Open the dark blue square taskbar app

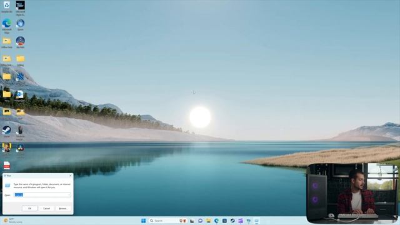point(224,221)
